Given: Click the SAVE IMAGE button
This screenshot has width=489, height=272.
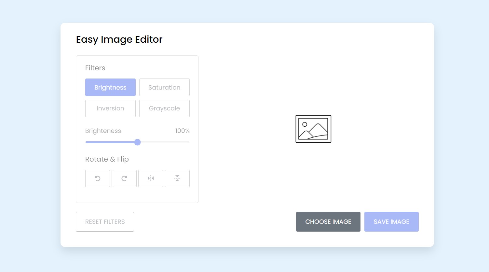Looking at the screenshot, I should point(391,222).
